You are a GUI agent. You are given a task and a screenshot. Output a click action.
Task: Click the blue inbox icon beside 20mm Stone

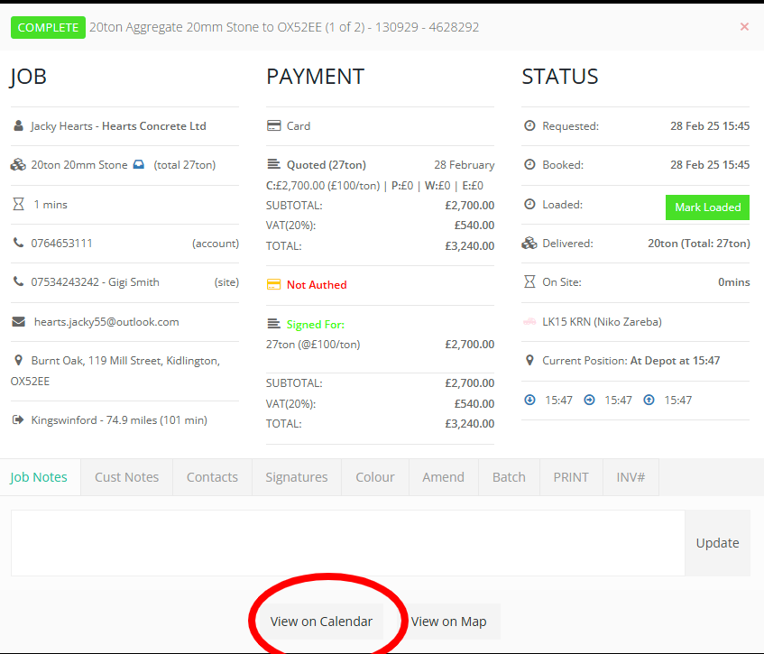pos(139,165)
